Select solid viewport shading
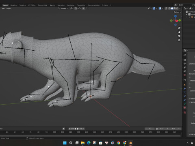Viewport: 195px width, 146px height. [172, 9]
